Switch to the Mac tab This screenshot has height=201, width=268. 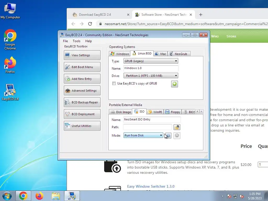[x=160, y=54]
